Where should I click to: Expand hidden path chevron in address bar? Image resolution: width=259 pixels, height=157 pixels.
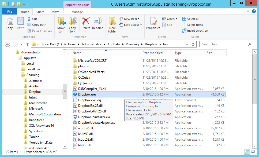pyautogui.click(x=39, y=44)
